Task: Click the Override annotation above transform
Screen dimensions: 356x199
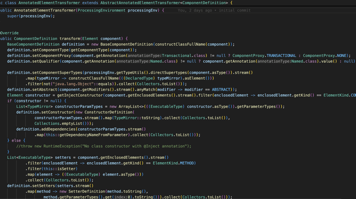Action: tap(9, 33)
